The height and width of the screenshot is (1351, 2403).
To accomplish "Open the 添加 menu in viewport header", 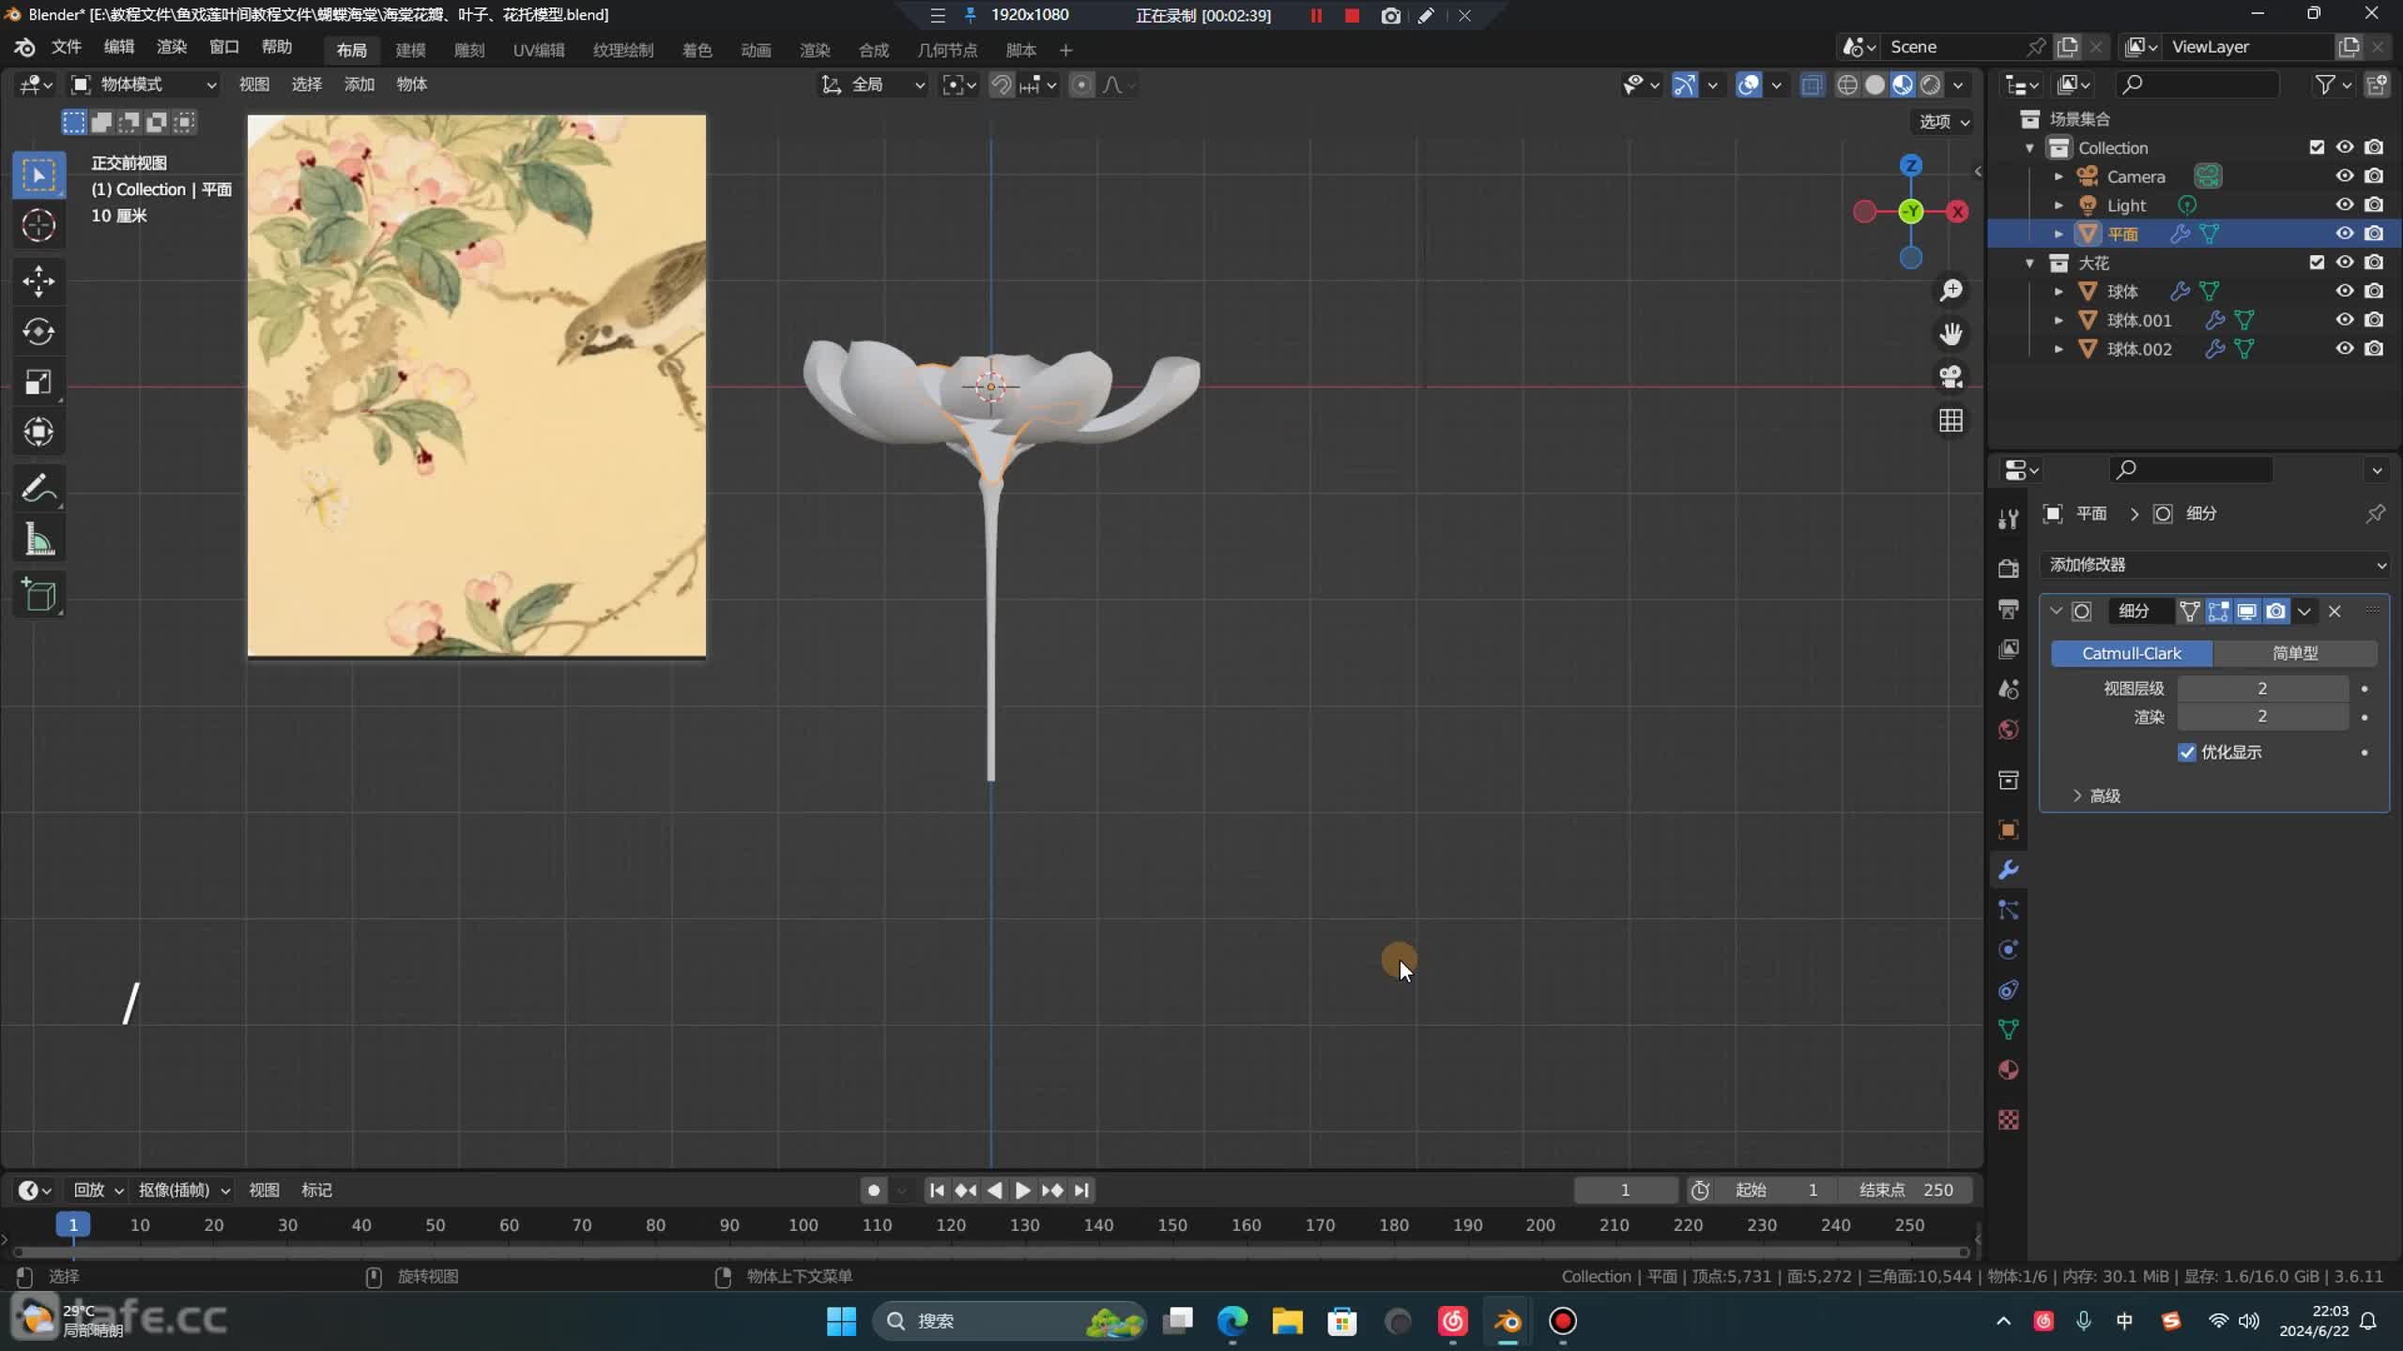I will tap(359, 84).
